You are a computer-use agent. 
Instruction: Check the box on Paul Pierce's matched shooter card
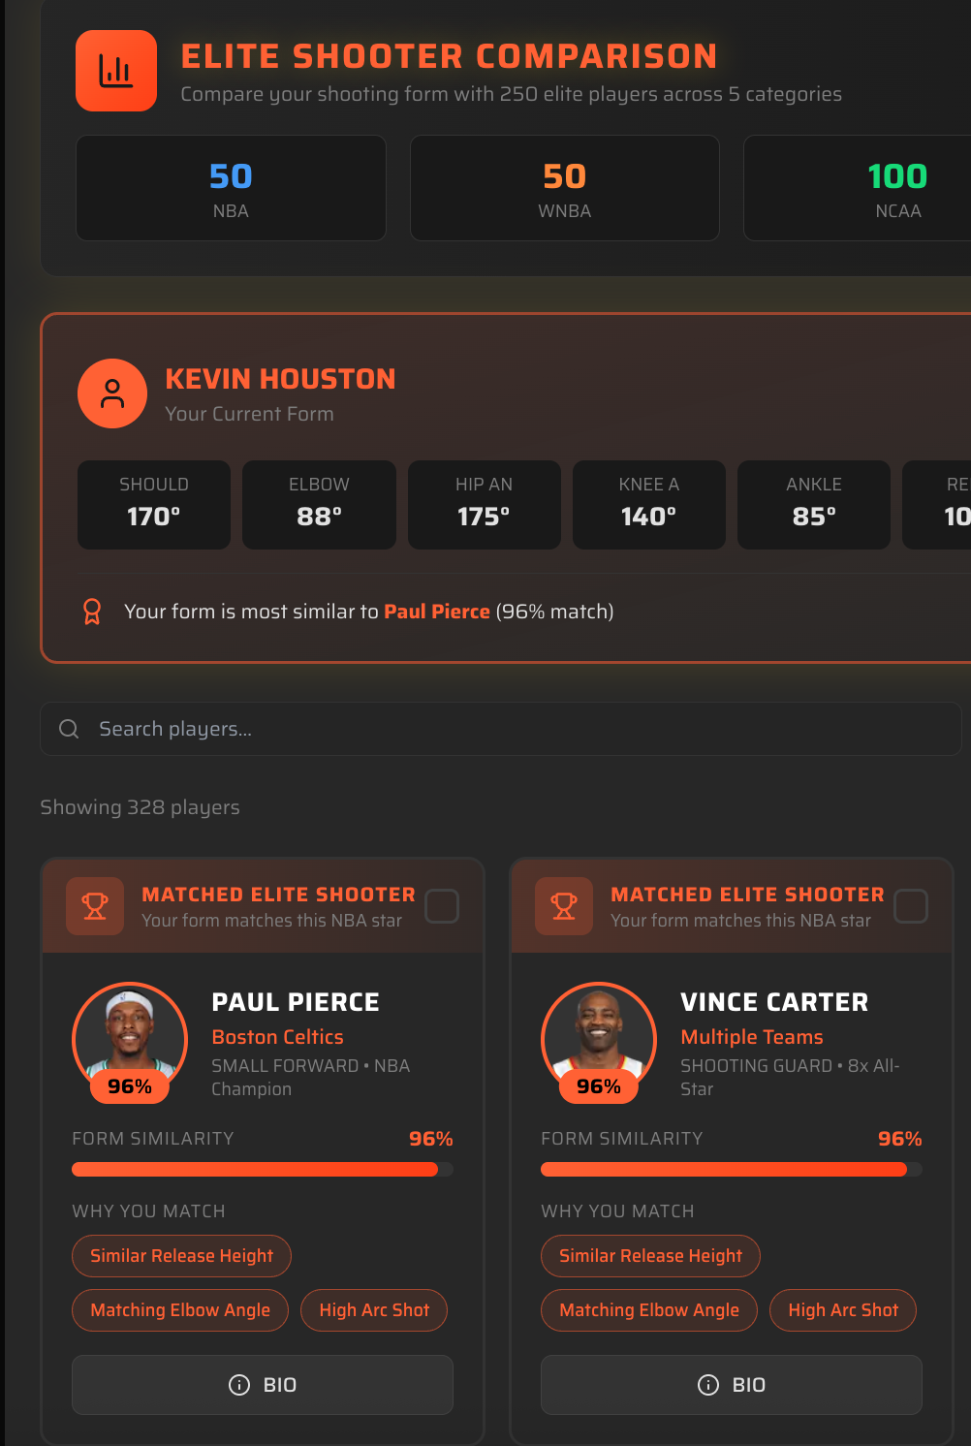(x=441, y=905)
